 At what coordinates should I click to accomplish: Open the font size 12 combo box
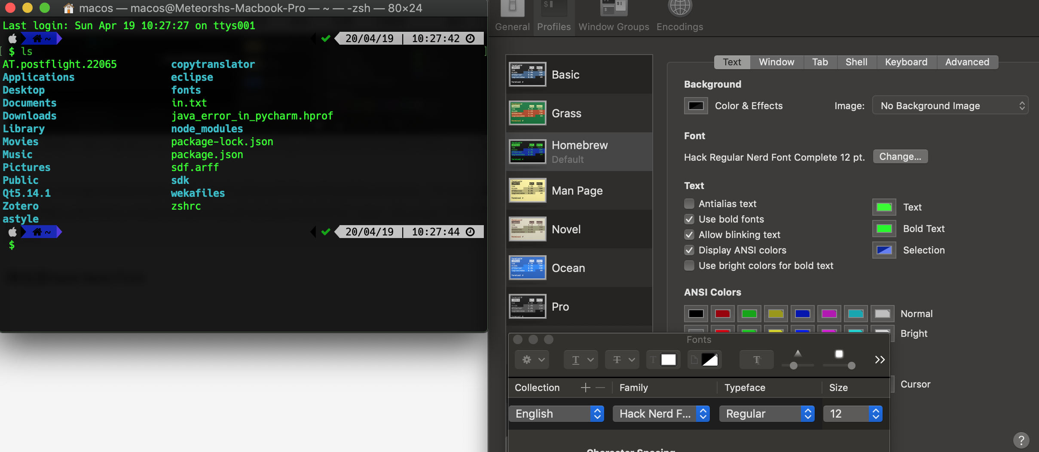(853, 414)
